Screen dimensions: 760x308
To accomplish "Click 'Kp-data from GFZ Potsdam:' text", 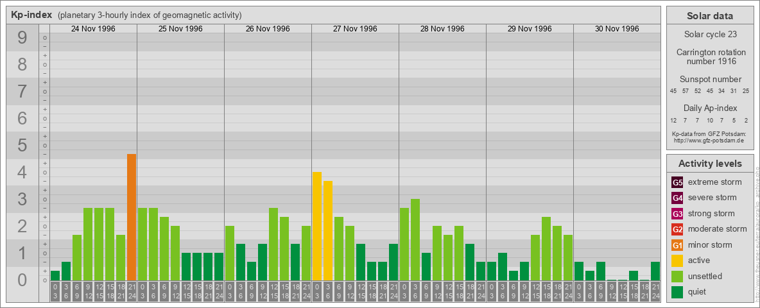I will click(x=709, y=133).
